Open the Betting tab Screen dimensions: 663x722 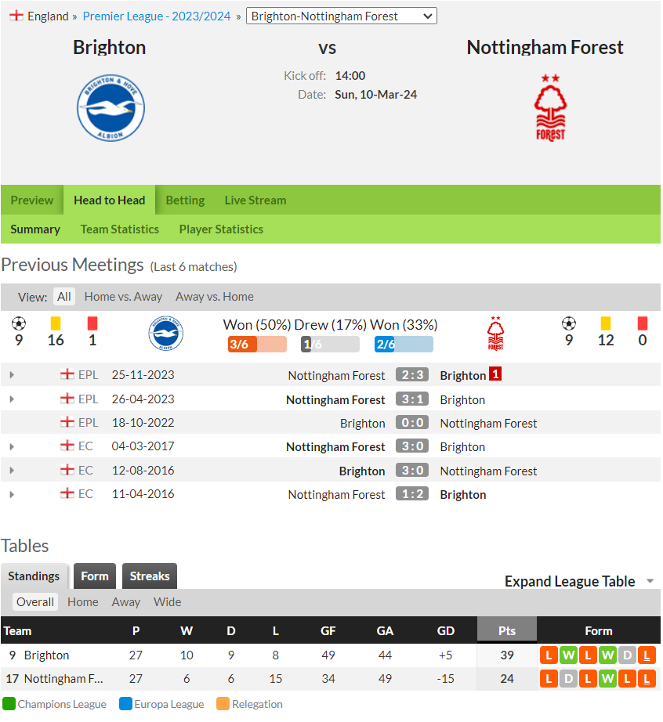(x=185, y=200)
